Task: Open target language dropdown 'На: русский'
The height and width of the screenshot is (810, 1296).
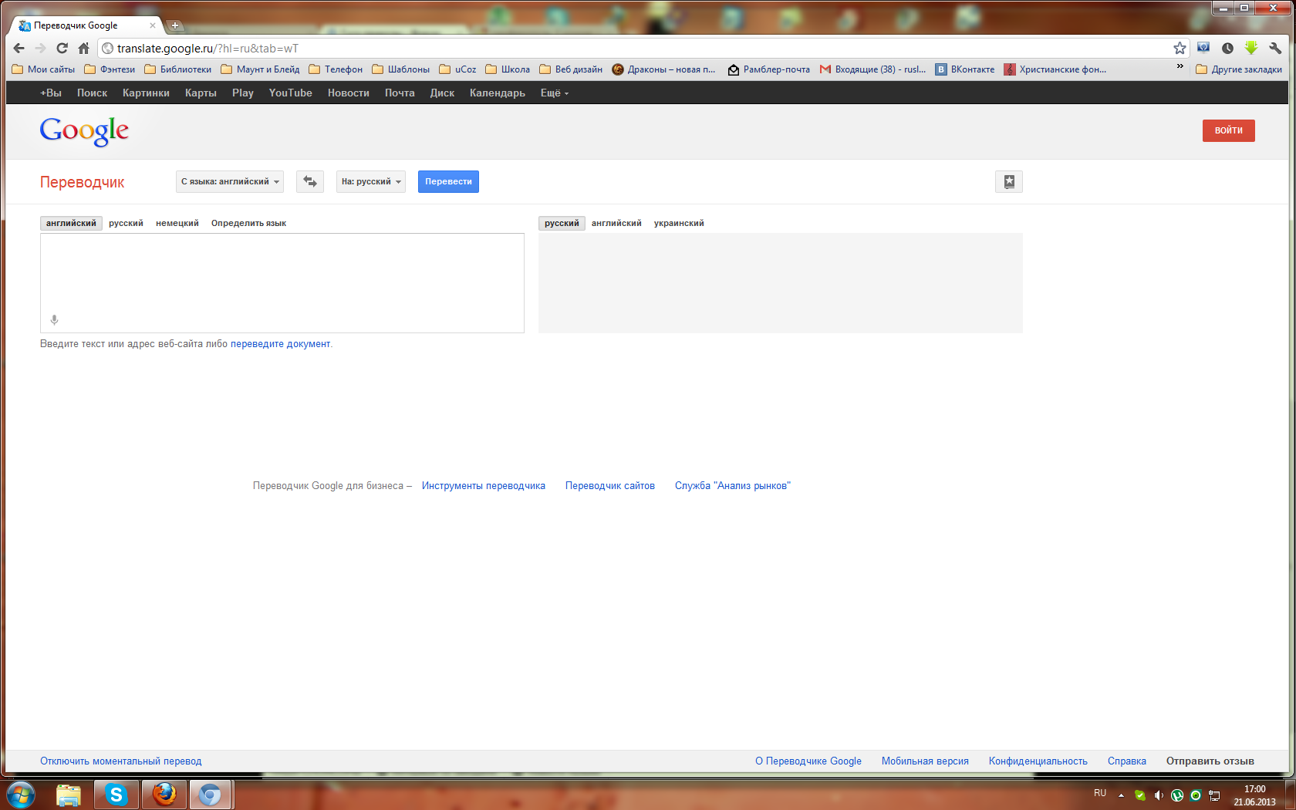Action: pyautogui.click(x=371, y=181)
